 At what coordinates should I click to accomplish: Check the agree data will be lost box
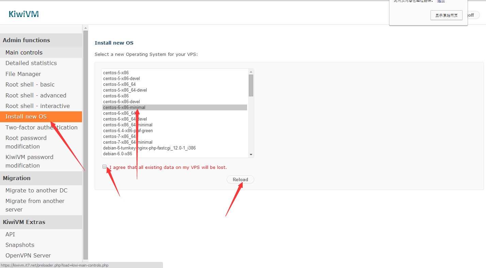pyautogui.click(x=104, y=167)
